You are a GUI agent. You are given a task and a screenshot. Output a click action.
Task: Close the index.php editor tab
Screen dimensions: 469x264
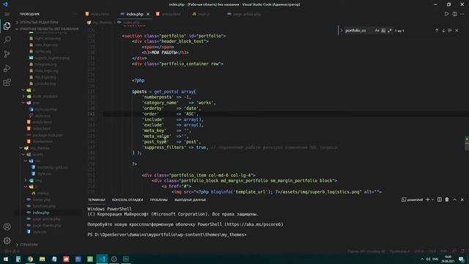click(x=148, y=14)
